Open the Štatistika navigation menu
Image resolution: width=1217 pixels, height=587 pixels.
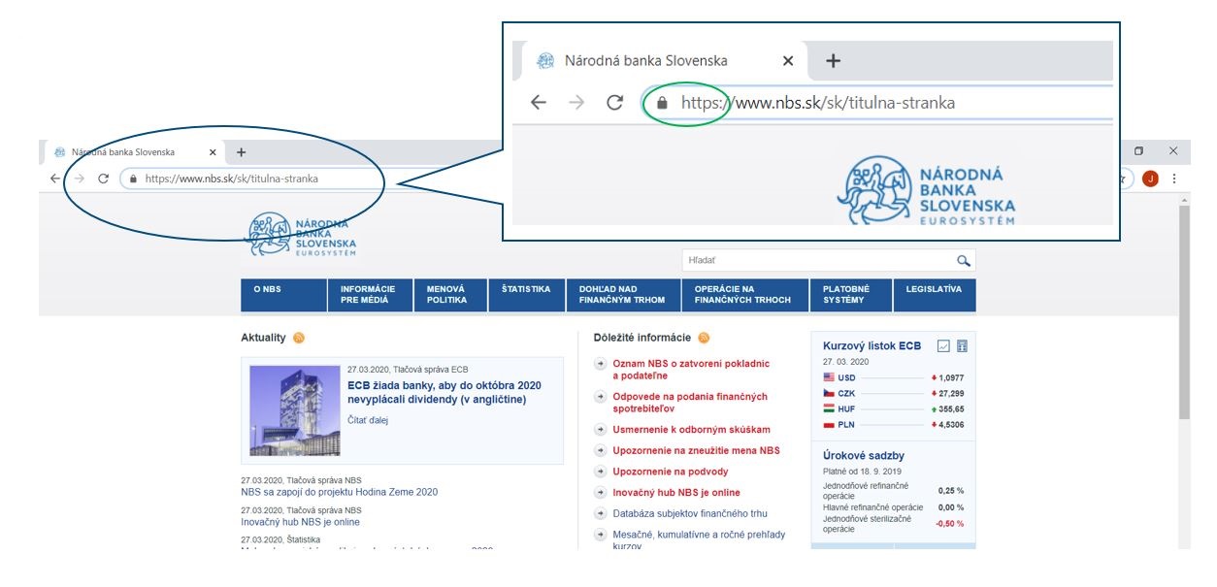pyautogui.click(x=526, y=289)
